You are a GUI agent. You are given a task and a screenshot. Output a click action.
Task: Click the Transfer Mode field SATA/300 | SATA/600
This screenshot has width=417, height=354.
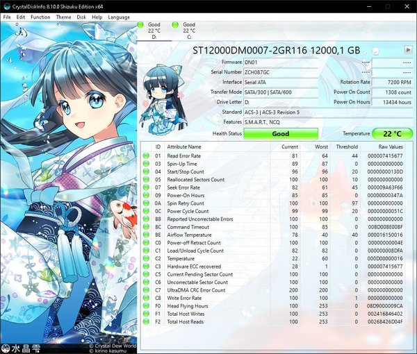coord(281,92)
